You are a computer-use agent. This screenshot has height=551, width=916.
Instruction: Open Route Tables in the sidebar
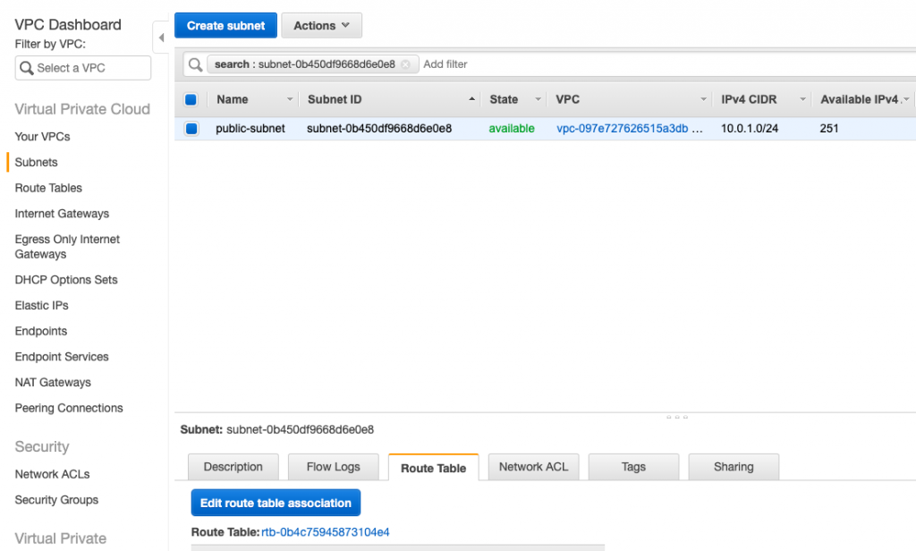(x=48, y=188)
